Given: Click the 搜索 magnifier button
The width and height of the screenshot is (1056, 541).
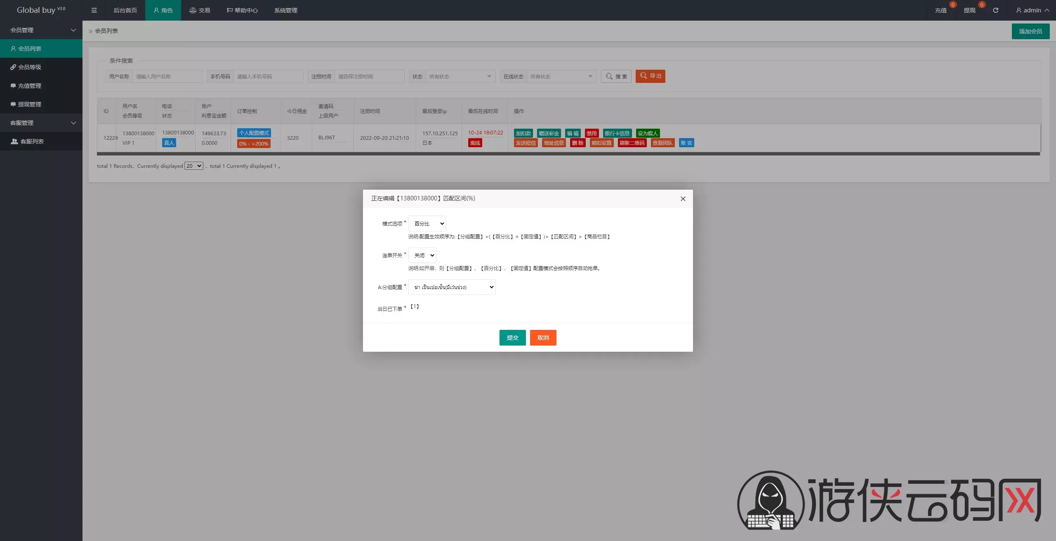Looking at the screenshot, I should coord(616,76).
